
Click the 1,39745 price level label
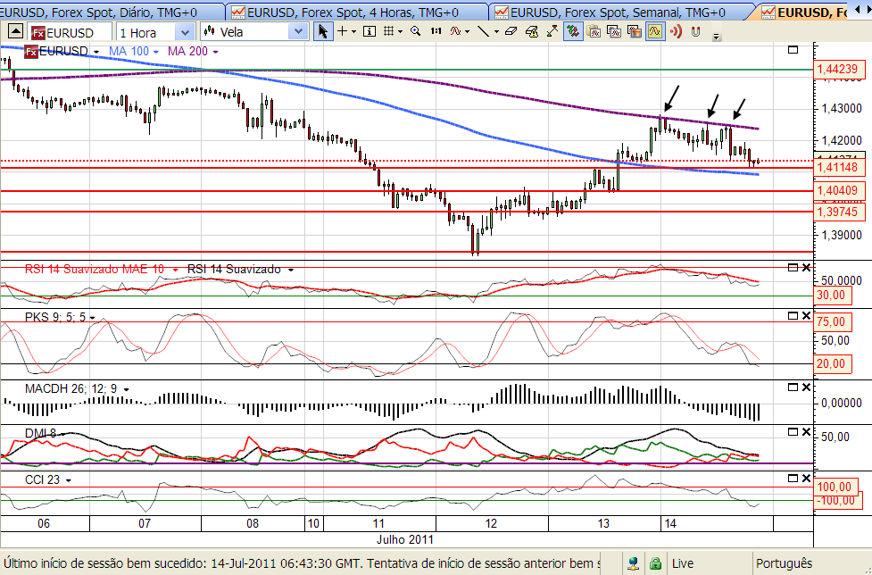pos(839,212)
